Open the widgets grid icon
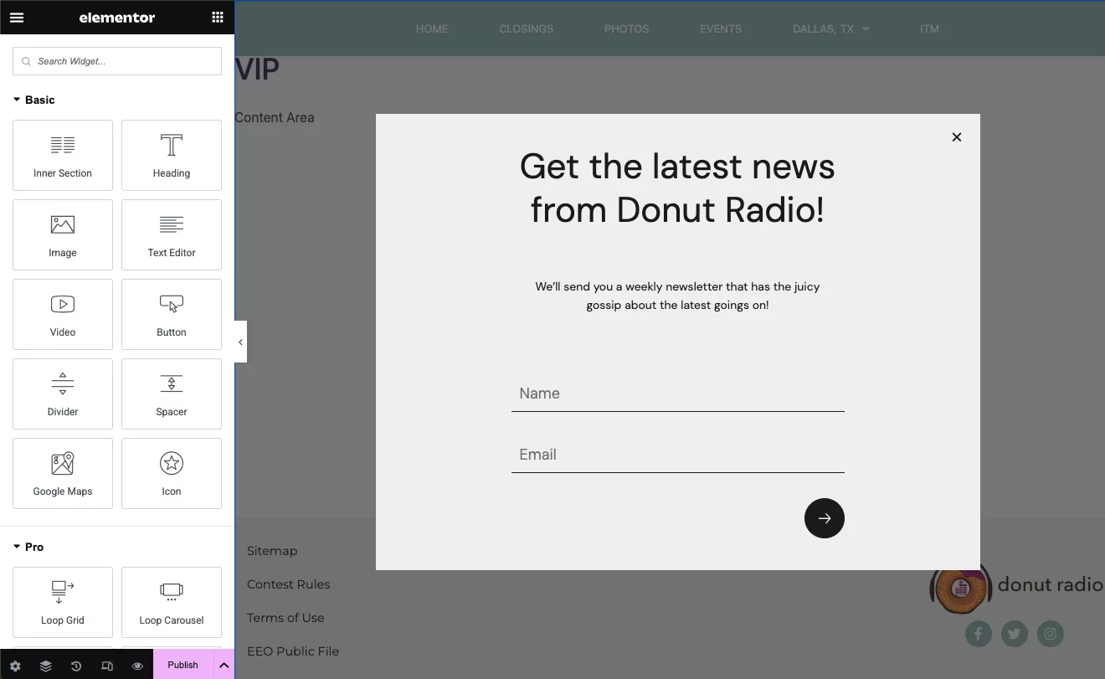Viewport: 1105px width, 679px height. 218,17
